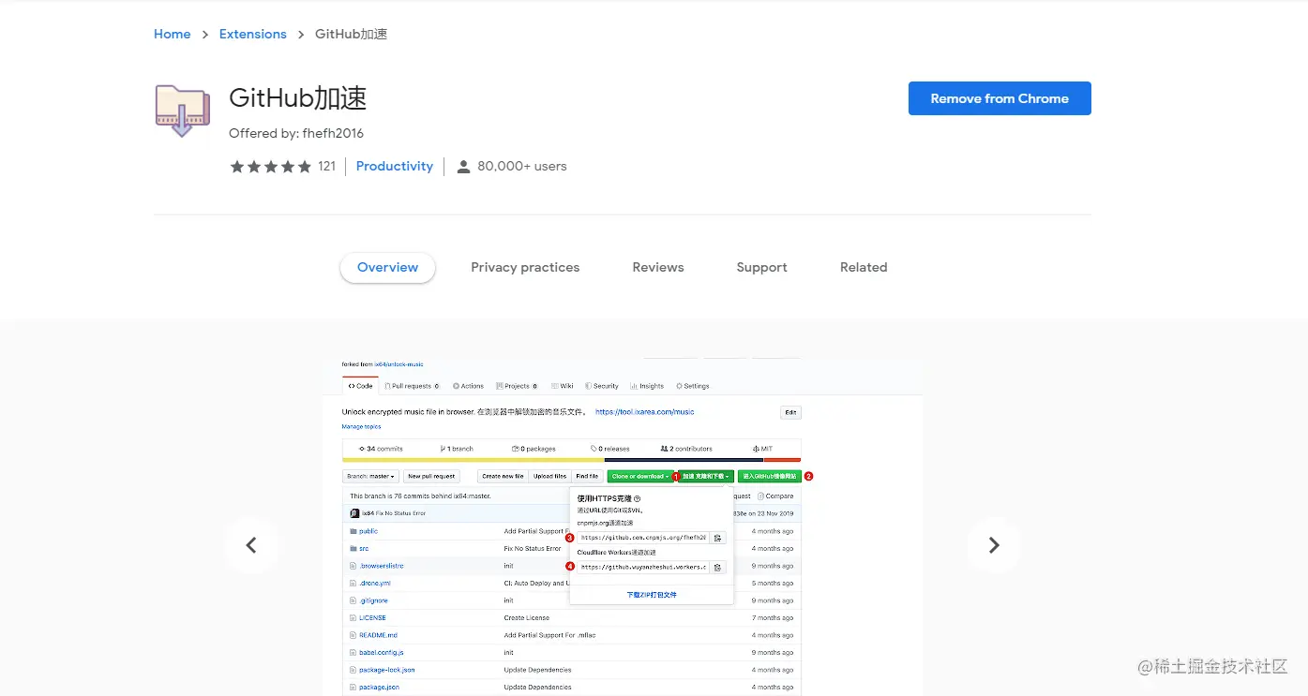Open the Extensions breadcrumb link
Viewport: 1308px width, 696px height.
tap(252, 34)
